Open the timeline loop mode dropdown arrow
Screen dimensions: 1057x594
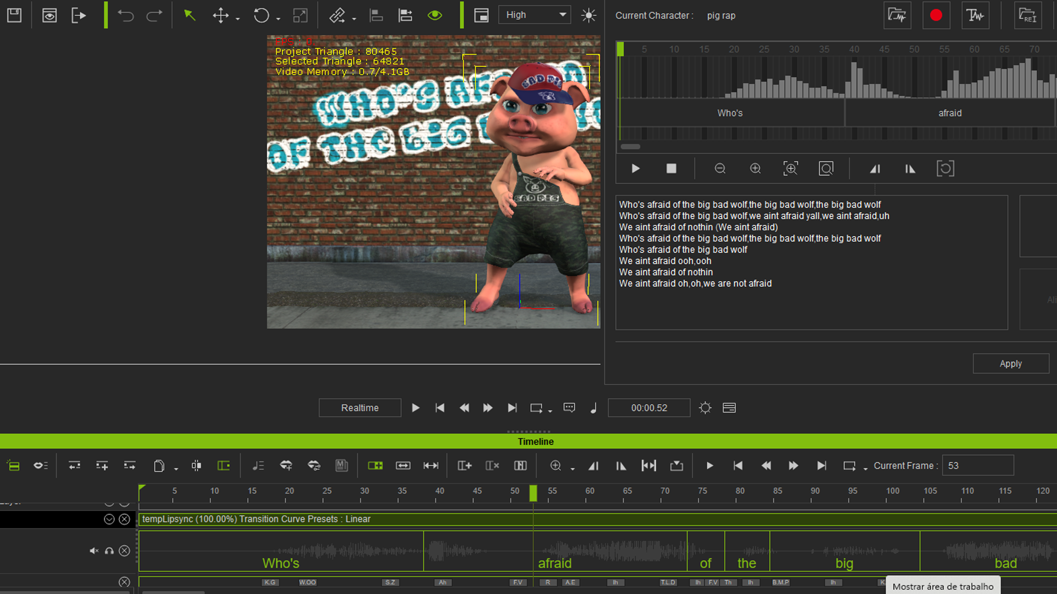click(x=865, y=468)
